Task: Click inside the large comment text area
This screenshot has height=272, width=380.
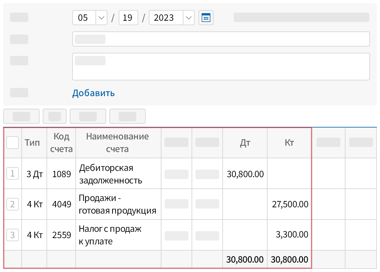Action: click(221, 66)
